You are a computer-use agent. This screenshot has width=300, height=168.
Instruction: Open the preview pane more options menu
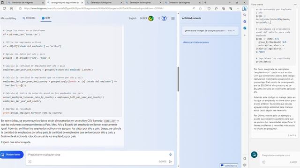click(295, 4)
